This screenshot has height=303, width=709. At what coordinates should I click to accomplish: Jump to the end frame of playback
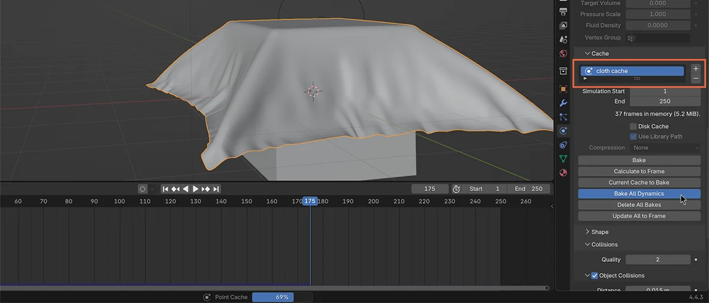(216, 189)
